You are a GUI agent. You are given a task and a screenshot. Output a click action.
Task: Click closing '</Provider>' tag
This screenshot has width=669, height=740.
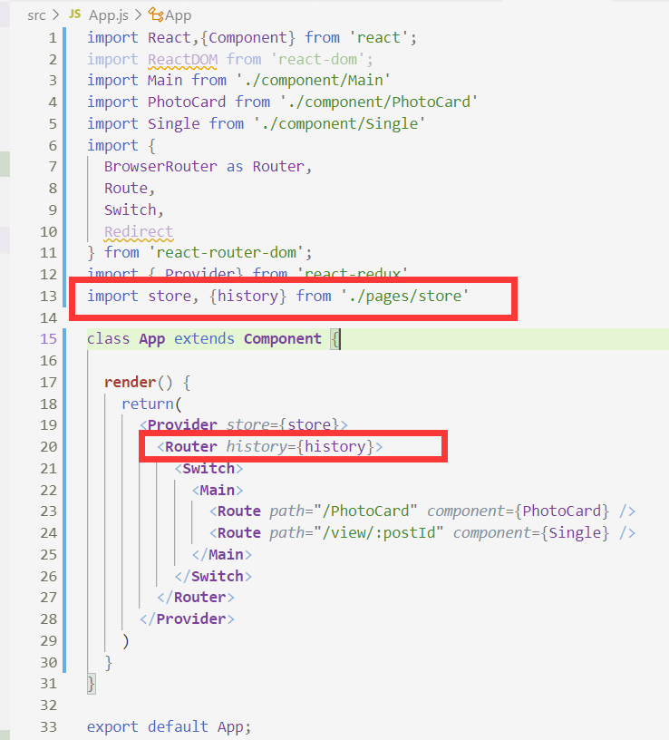pos(187,619)
